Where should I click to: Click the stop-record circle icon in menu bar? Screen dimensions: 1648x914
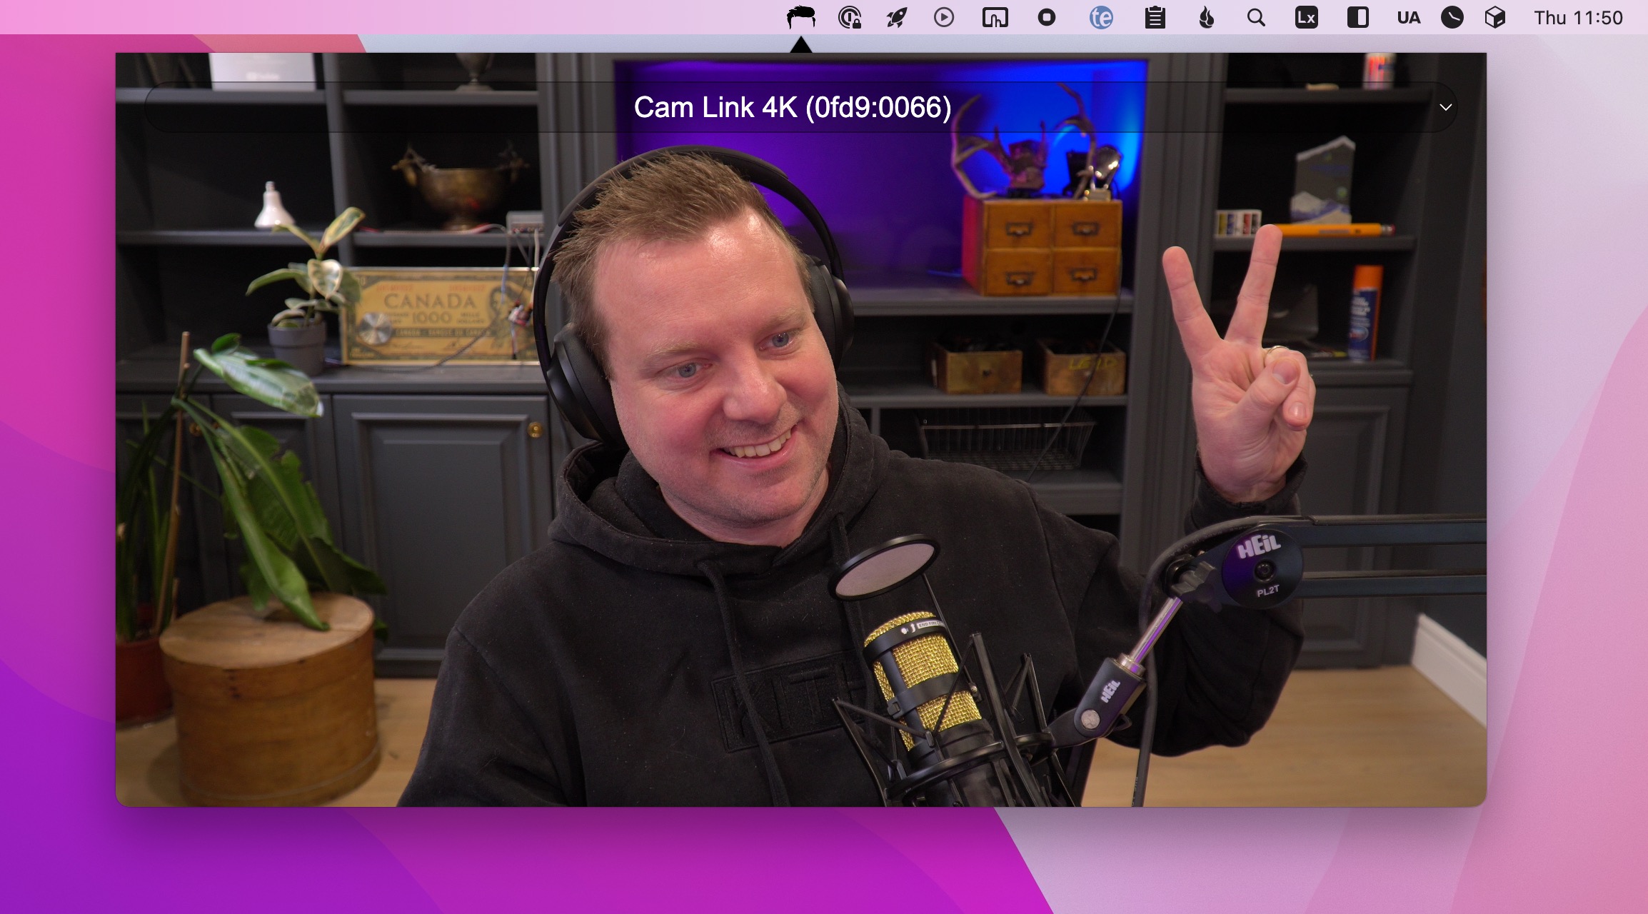point(1047,17)
